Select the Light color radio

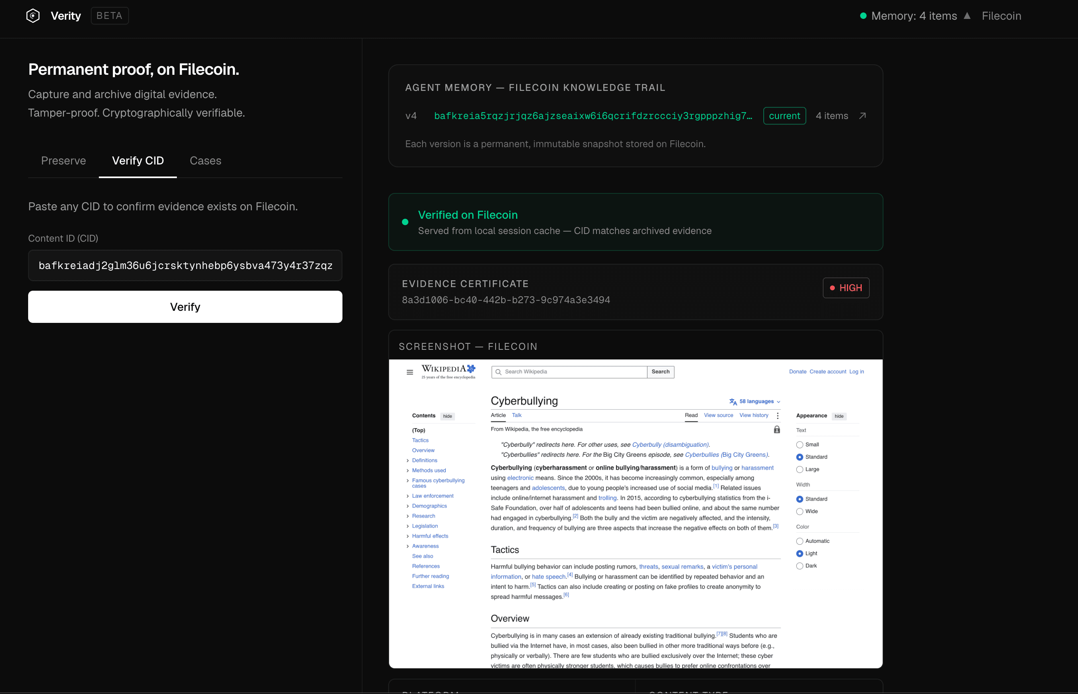[x=799, y=554]
